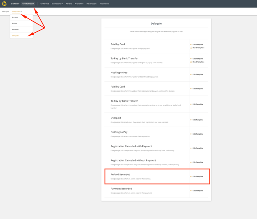This screenshot has width=257, height=219.
Task: Click the edit icon for Registration Cancelled with Payment
Action: (x=191, y=148)
